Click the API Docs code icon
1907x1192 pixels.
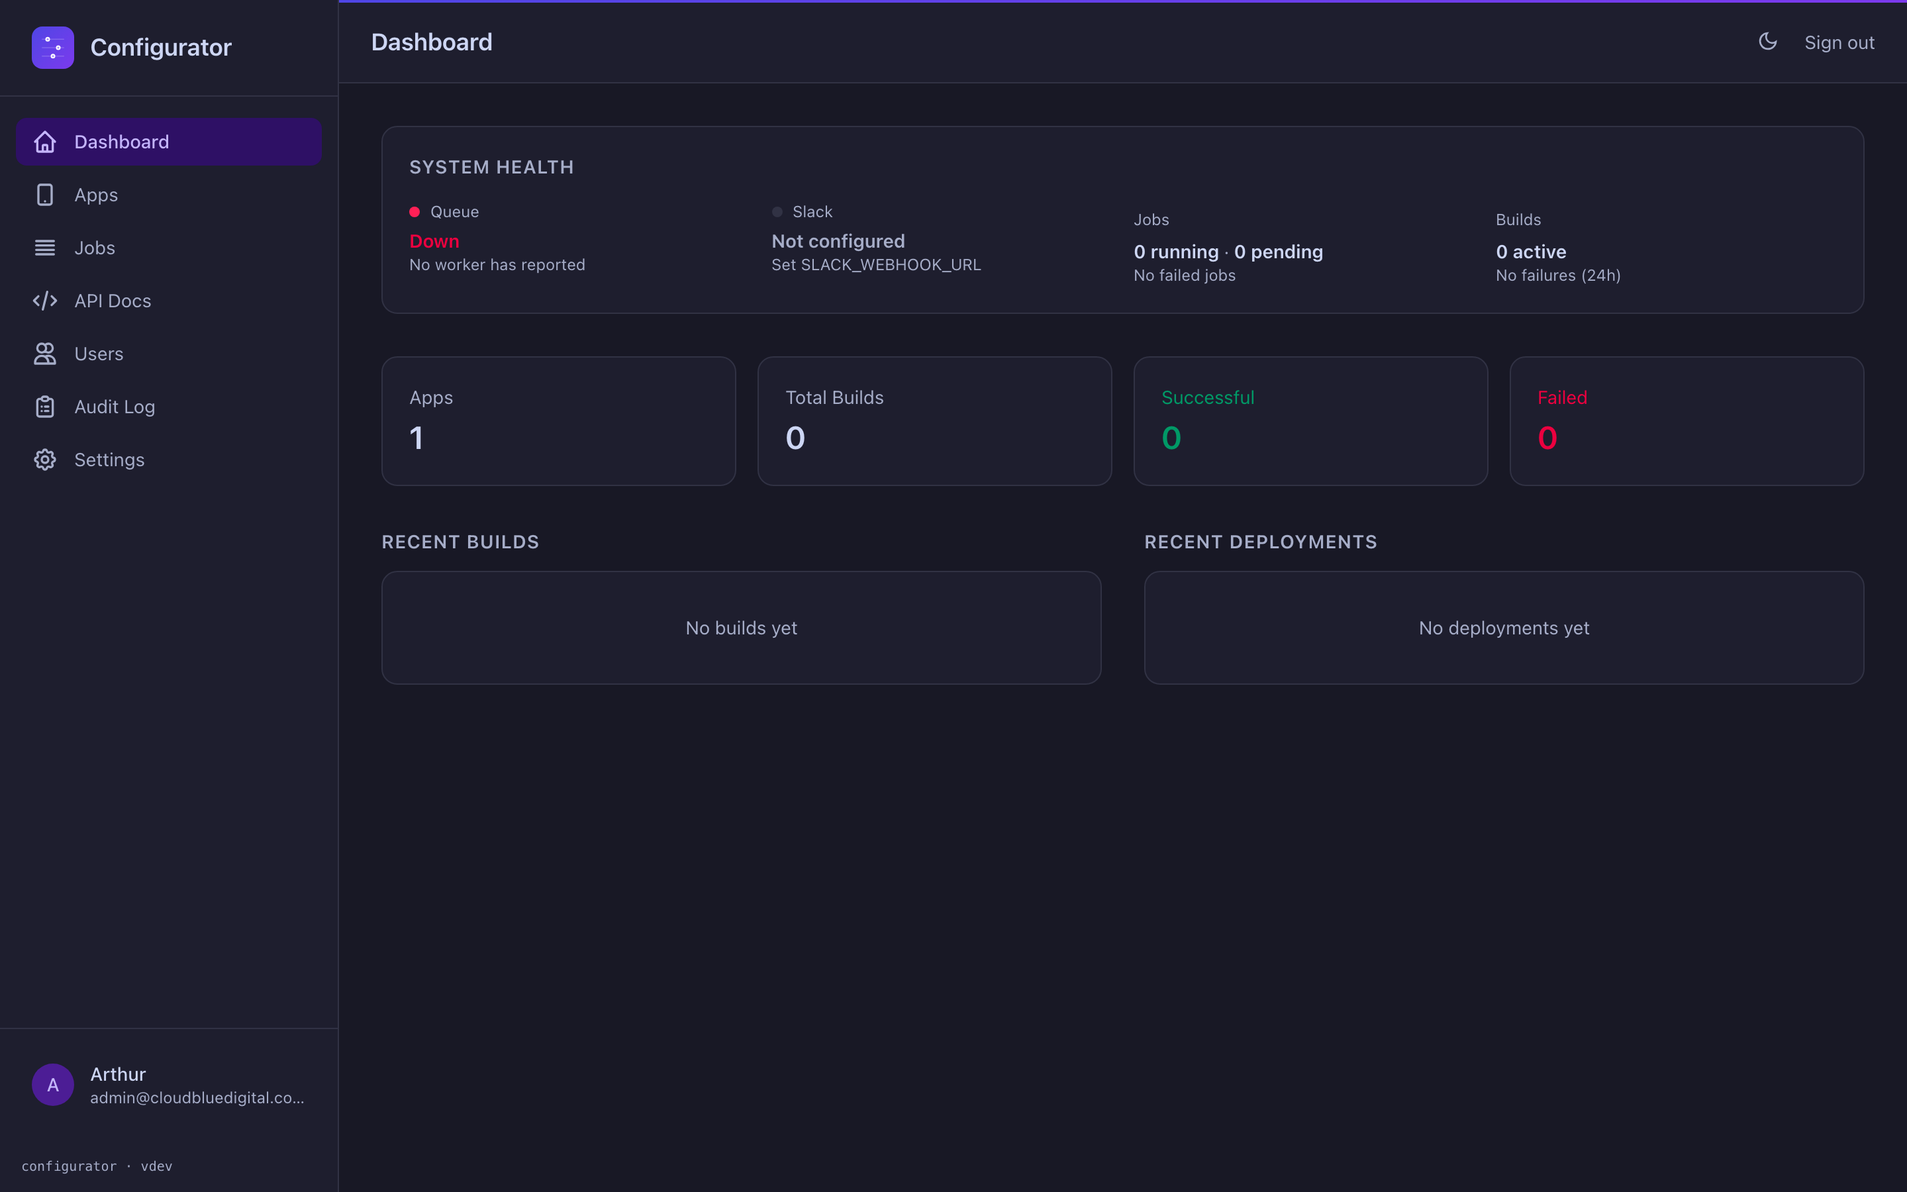click(x=45, y=301)
